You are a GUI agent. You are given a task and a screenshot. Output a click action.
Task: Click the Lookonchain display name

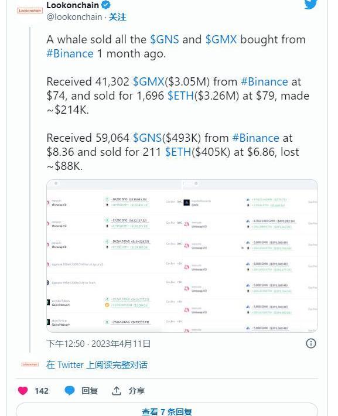coord(73,5)
